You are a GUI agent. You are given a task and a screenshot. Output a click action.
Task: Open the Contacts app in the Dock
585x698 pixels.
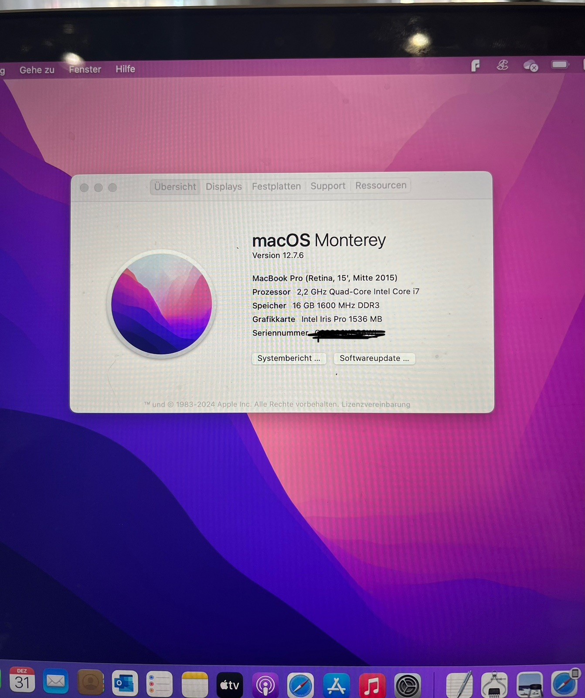90,682
